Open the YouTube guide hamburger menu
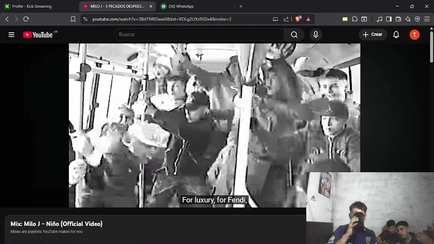Image resolution: width=434 pixels, height=244 pixels. click(12, 35)
